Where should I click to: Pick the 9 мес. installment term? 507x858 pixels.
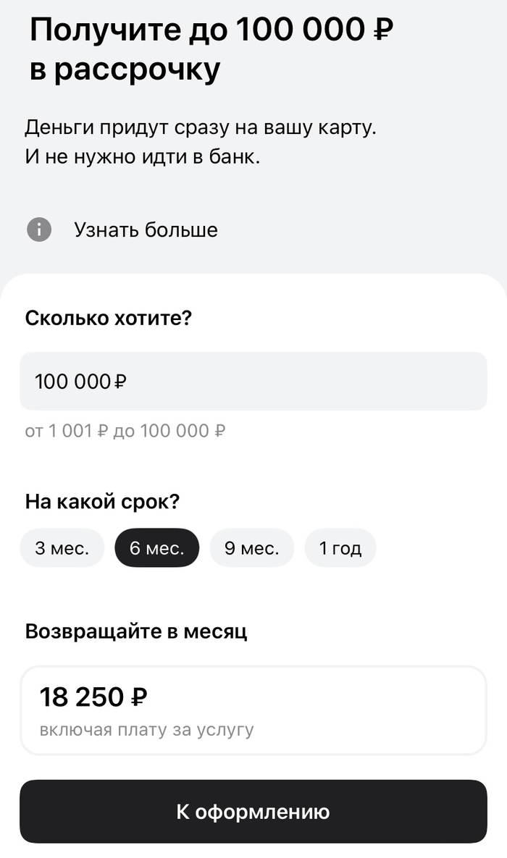click(x=251, y=548)
